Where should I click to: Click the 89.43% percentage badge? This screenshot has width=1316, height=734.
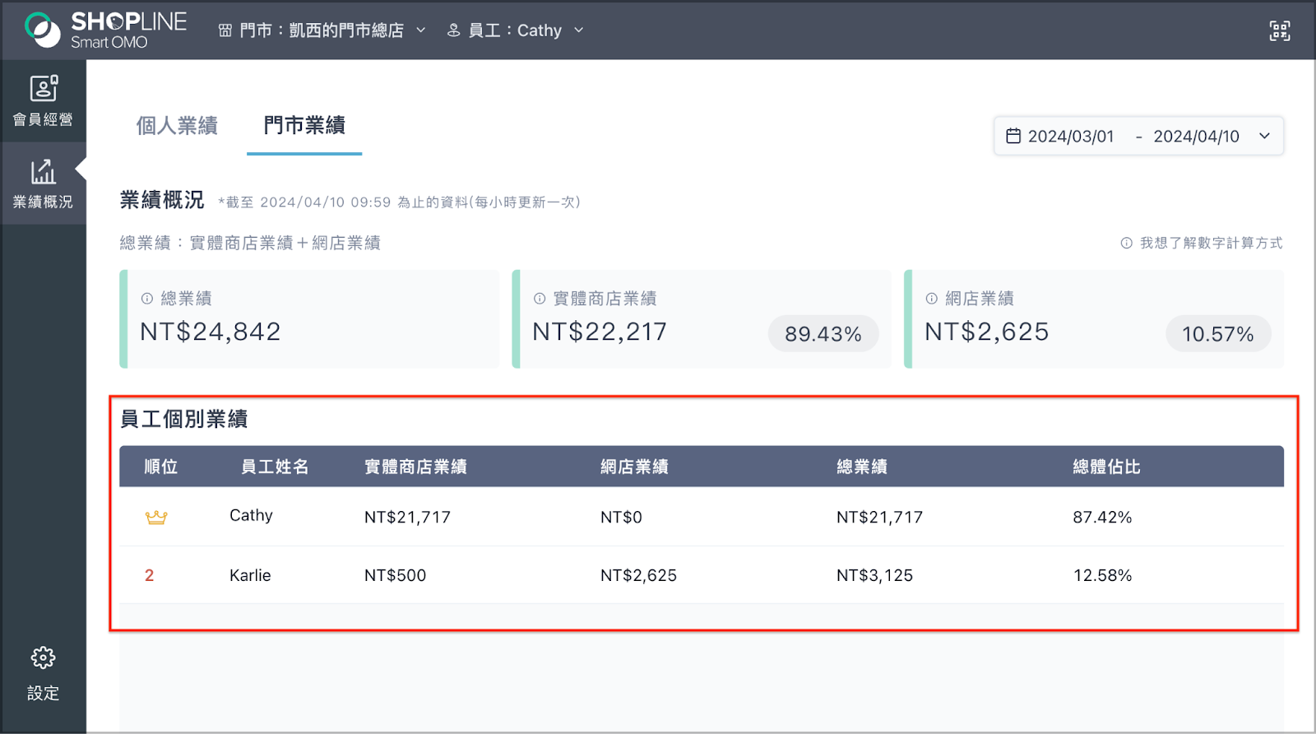[x=823, y=334]
